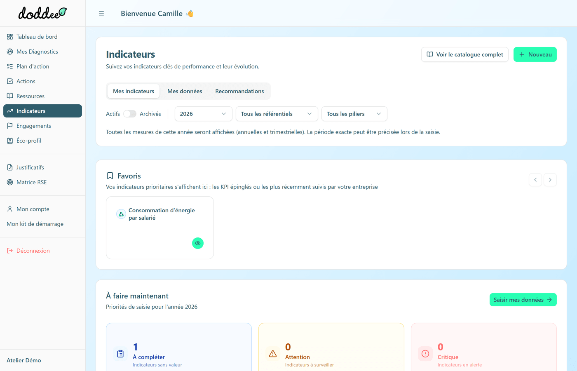The width and height of the screenshot is (577, 371).
Task: Open the Consommation d'énergie par salarié card
Action: pos(160,228)
